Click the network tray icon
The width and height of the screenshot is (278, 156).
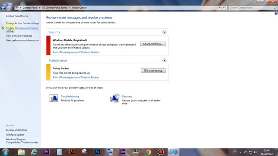point(251,152)
